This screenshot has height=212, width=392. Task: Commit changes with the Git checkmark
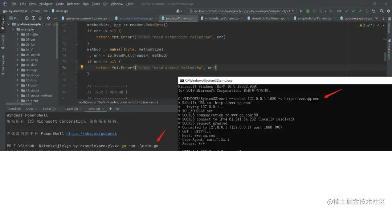pos(353,11)
